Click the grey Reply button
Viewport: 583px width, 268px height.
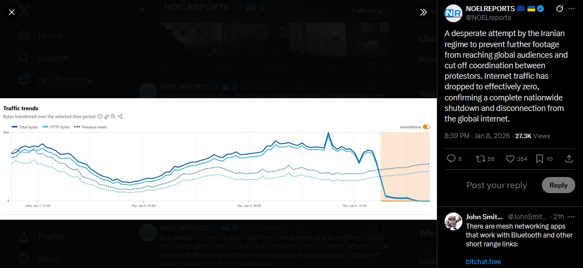[x=559, y=185]
